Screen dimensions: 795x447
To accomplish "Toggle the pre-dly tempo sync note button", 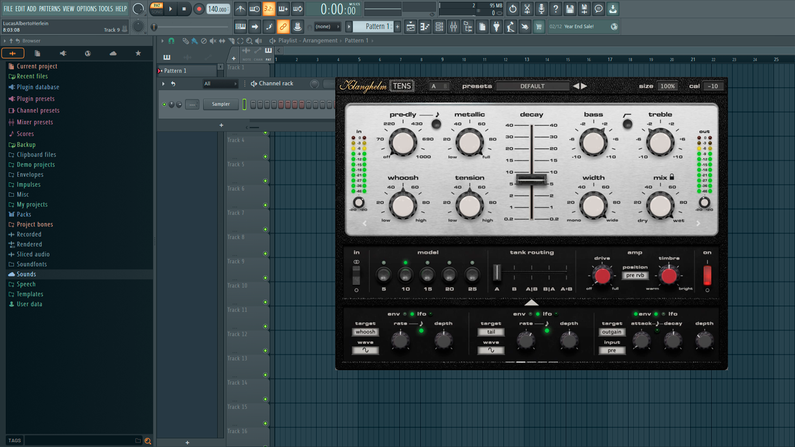I will click(x=436, y=124).
